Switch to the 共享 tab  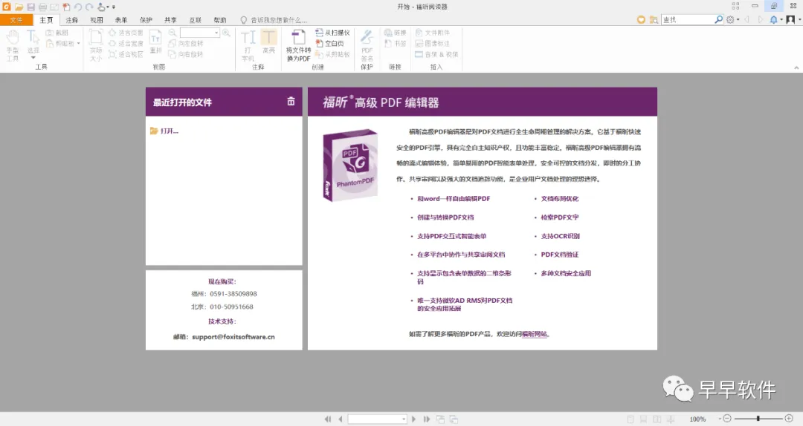[170, 20]
